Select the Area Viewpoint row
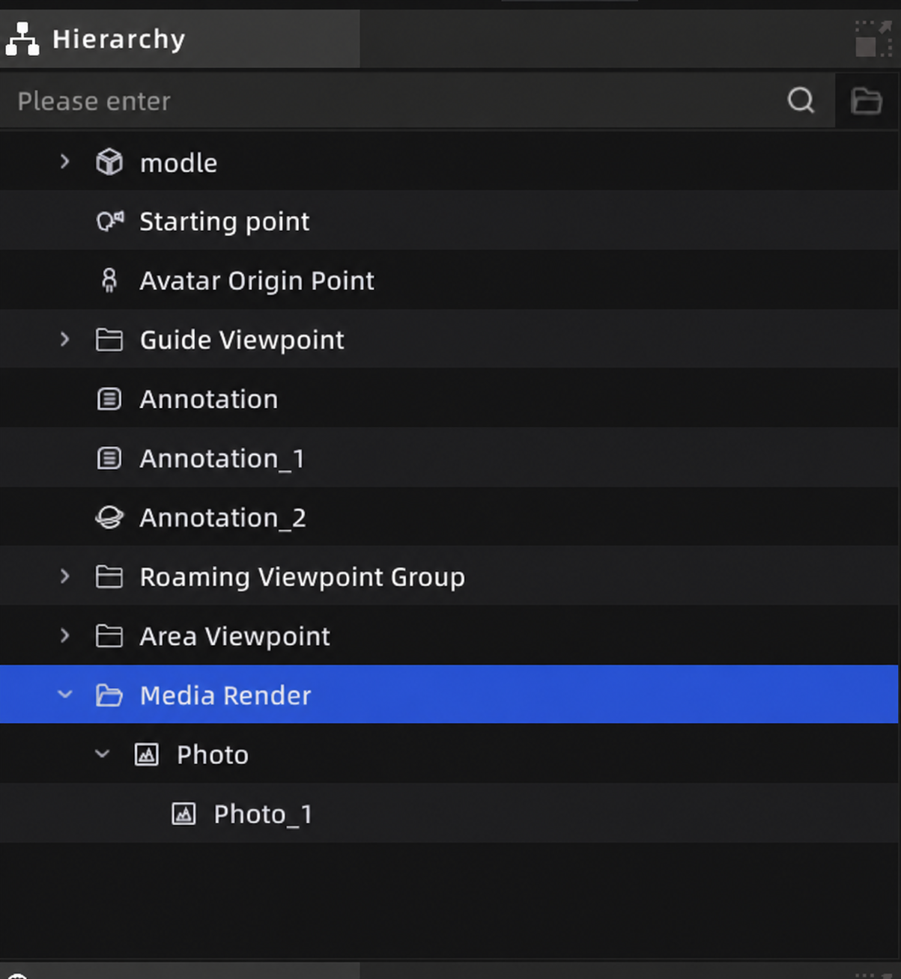This screenshot has width=901, height=979. [x=449, y=636]
